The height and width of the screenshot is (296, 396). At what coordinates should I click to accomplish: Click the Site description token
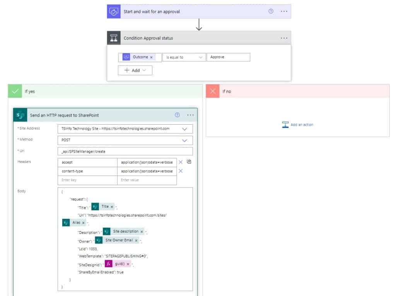tap(123, 232)
